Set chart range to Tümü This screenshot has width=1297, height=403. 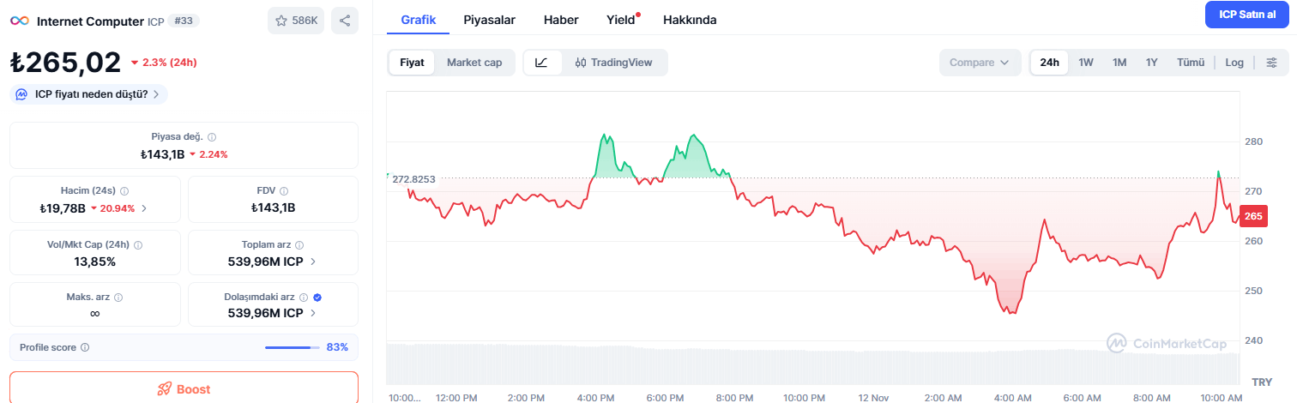pyautogui.click(x=1191, y=63)
